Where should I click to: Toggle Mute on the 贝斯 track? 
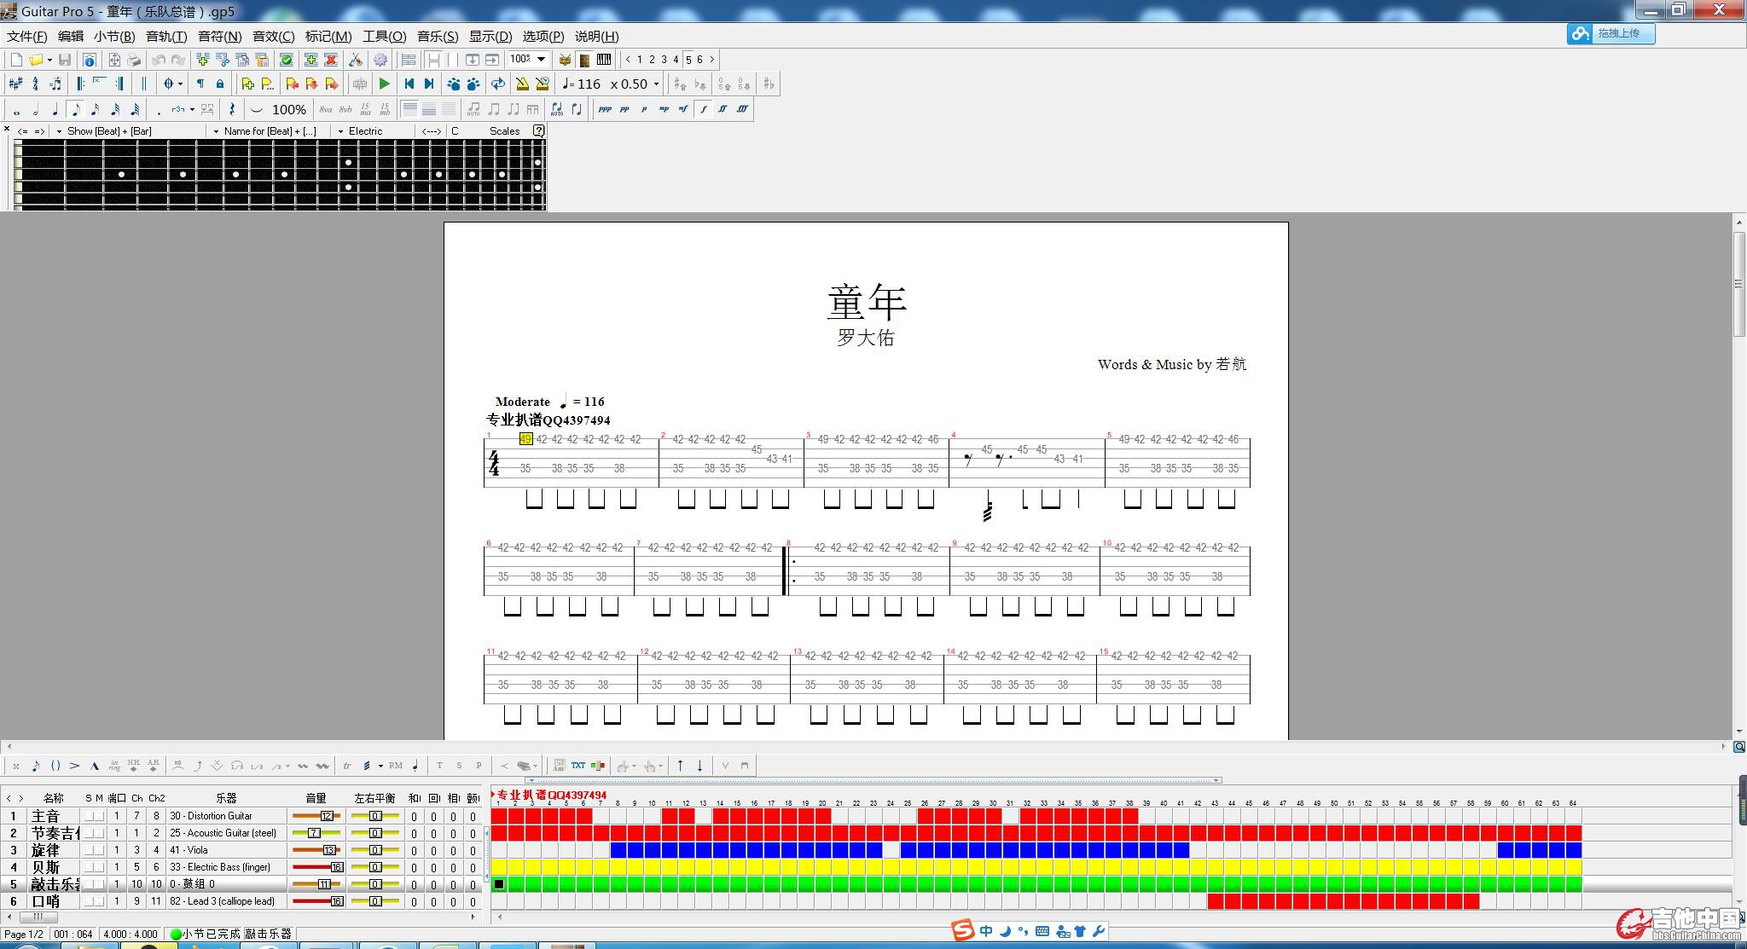100,867
